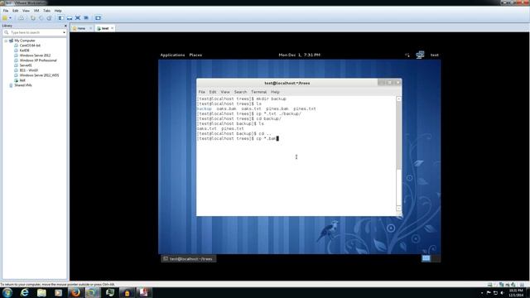Open Windows Media Player from the taskbar
The image size is (530, 298).
tap(59, 292)
